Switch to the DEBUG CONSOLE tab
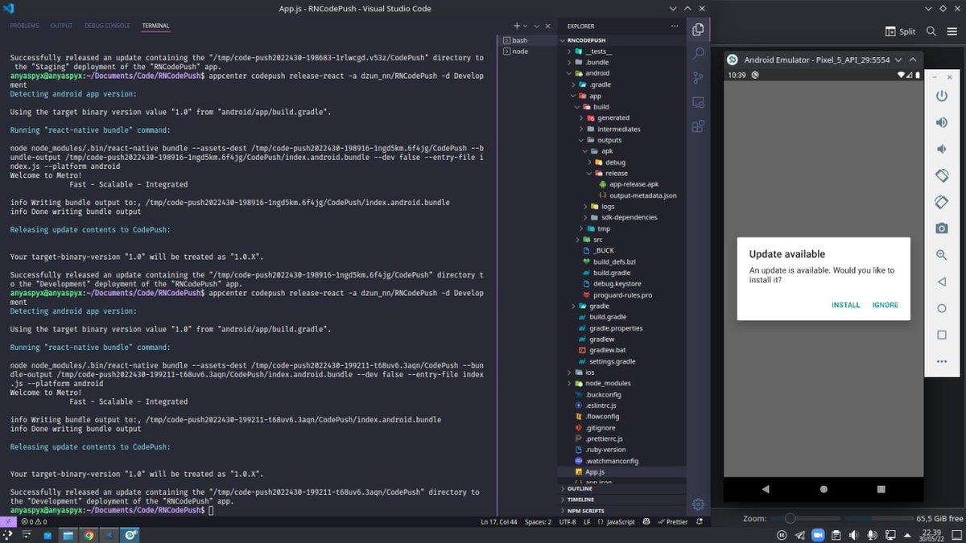Screen dimensions: 966x543 pyautogui.click(x=107, y=26)
